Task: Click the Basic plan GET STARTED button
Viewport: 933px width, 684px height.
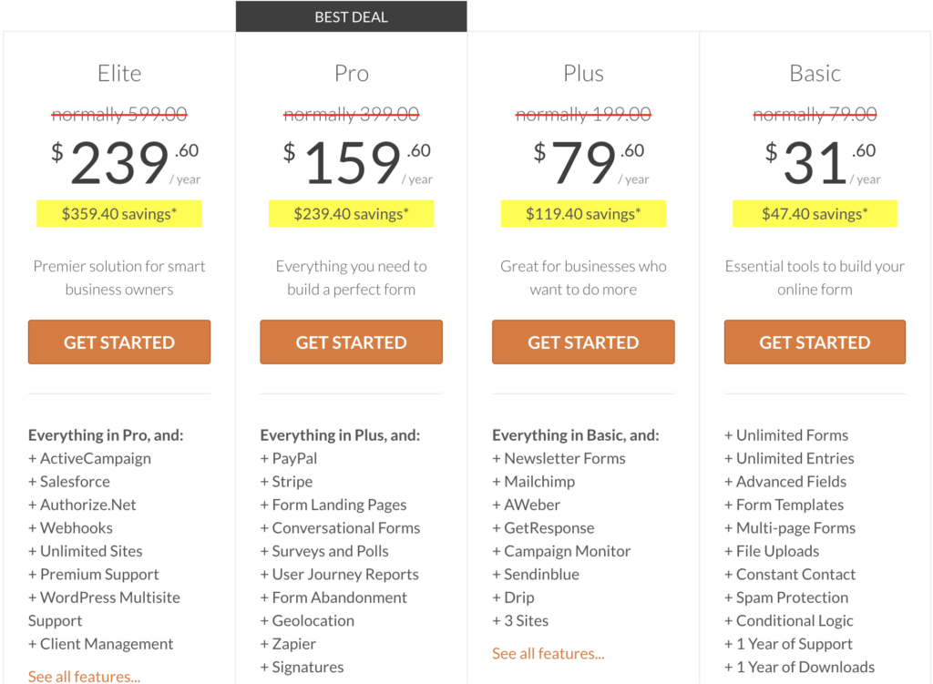Action: [x=814, y=342]
